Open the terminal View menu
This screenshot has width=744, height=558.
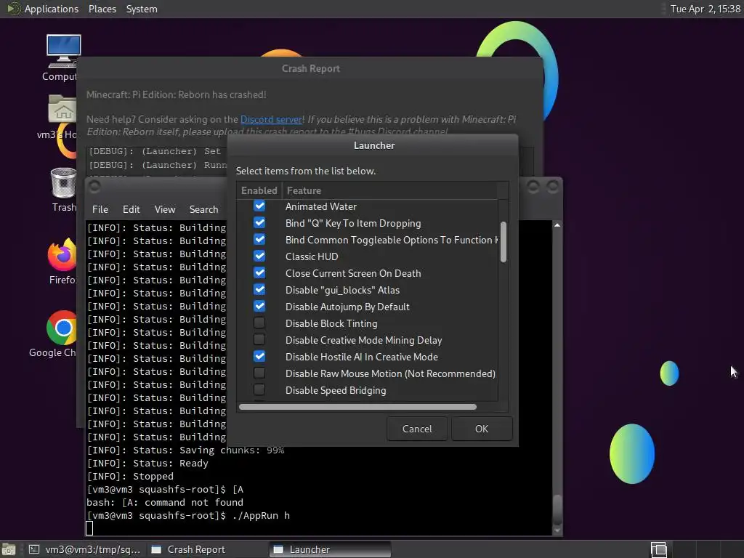pos(165,209)
